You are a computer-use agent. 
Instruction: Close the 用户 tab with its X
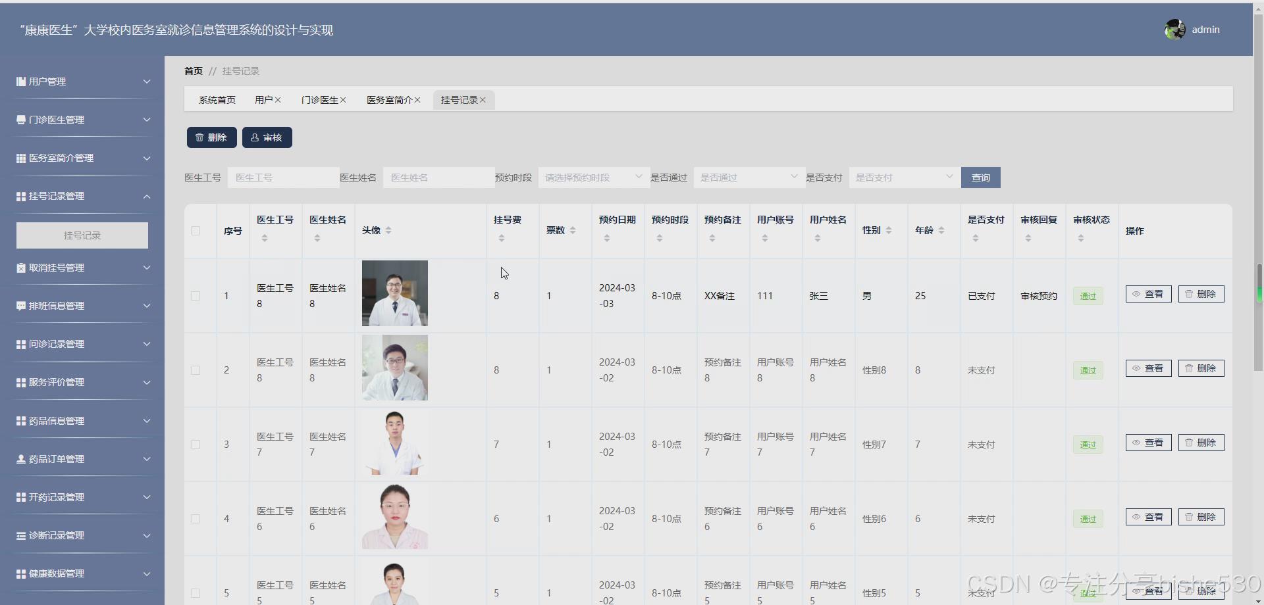(x=278, y=100)
